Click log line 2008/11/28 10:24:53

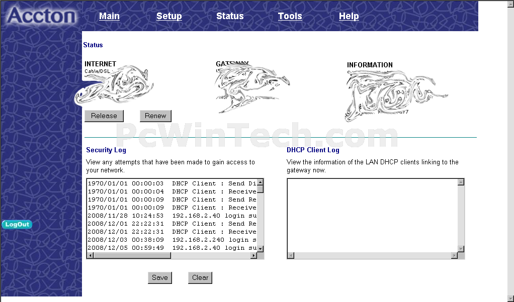coord(172,216)
